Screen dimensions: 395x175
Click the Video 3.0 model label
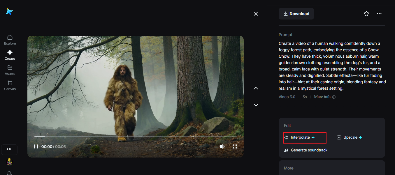287,97
